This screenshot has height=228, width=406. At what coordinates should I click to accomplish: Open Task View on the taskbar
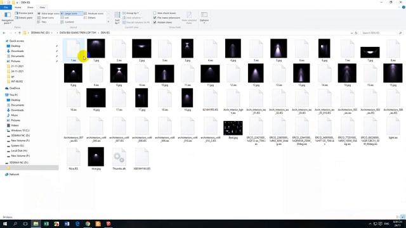tap(25, 224)
